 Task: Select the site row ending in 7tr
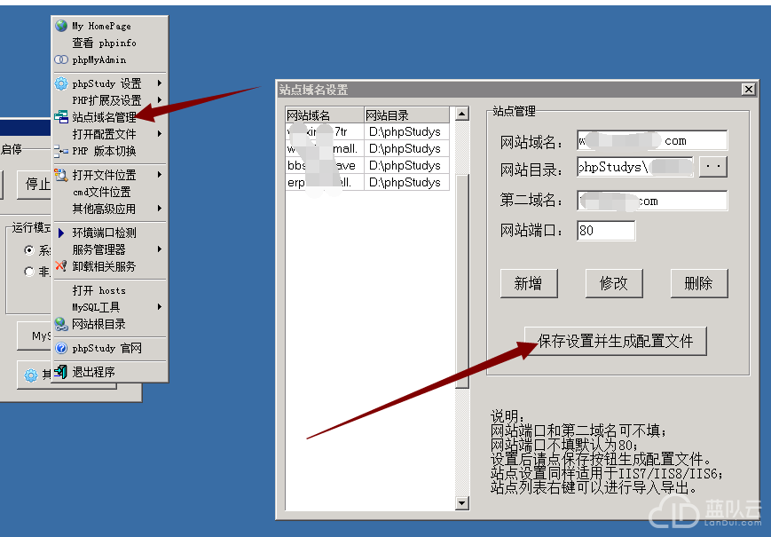coord(367,131)
